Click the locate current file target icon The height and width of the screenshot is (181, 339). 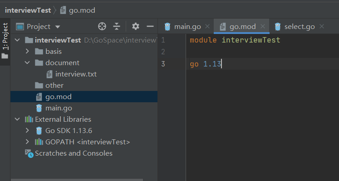point(102,27)
